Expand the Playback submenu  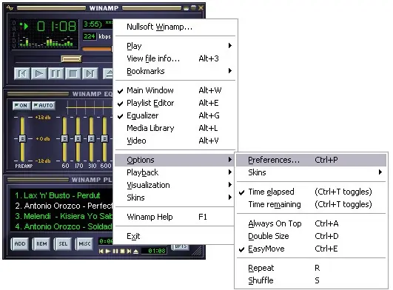click(175, 172)
